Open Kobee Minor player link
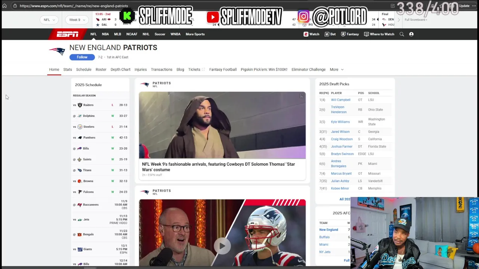Viewport: 479px width, 269px height. coord(340,188)
